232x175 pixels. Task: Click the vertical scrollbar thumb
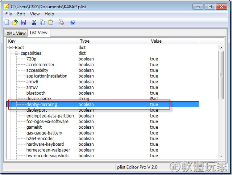tap(221, 75)
